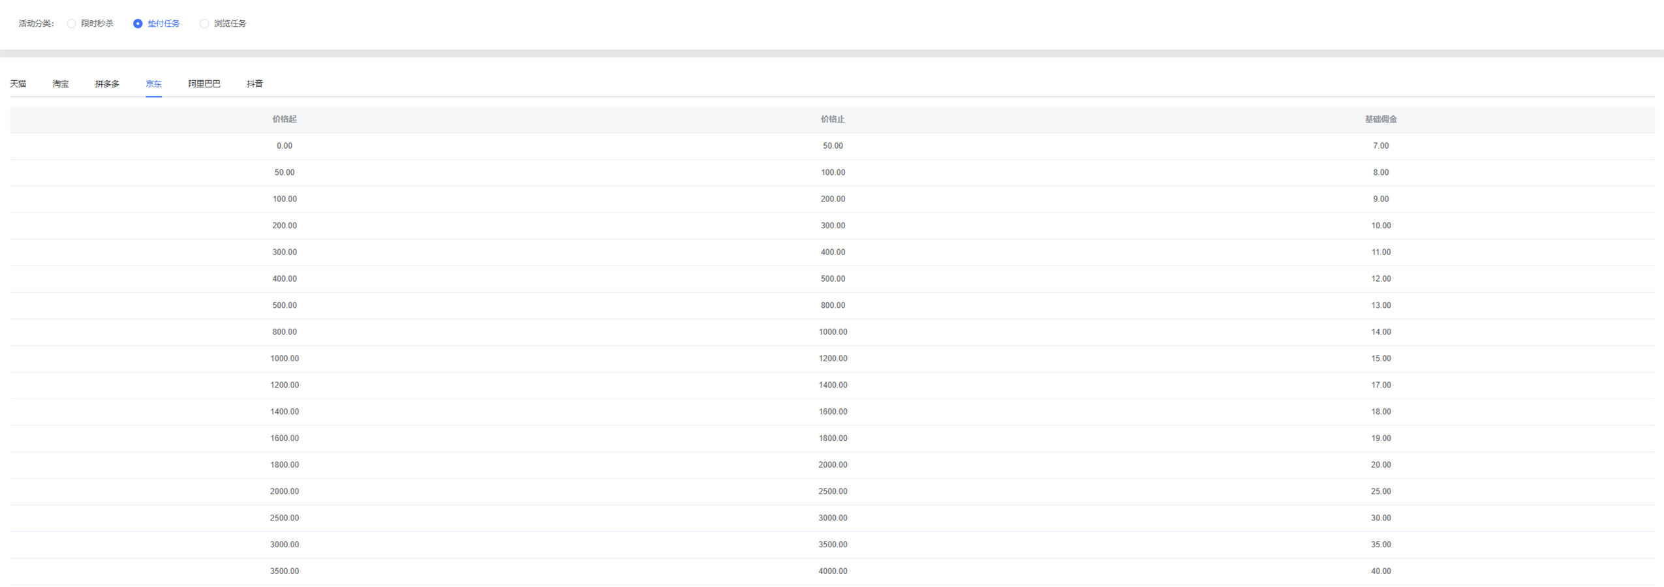This screenshot has width=1664, height=587.
Task: Select the 限时秒杀 radio button
Action: click(72, 23)
